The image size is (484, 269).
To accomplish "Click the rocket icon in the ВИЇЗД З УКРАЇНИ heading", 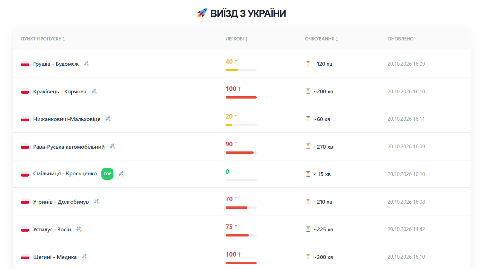I will (202, 13).
